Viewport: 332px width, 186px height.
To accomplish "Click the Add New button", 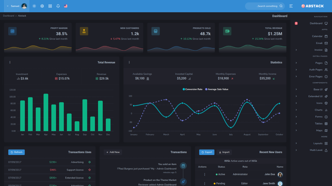I will point(113,152).
